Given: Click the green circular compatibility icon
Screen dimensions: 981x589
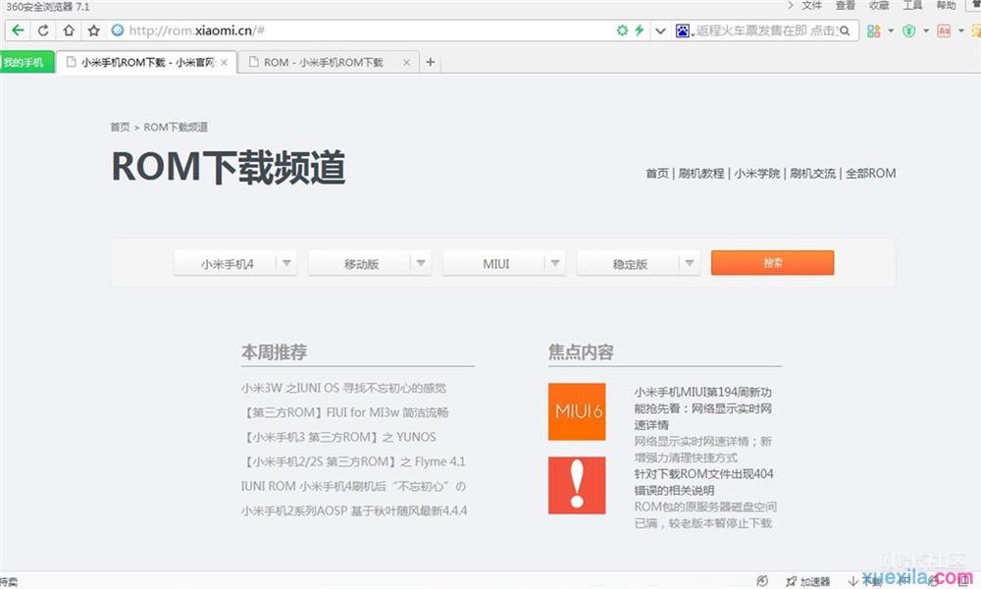Looking at the screenshot, I should click(622, 30).
